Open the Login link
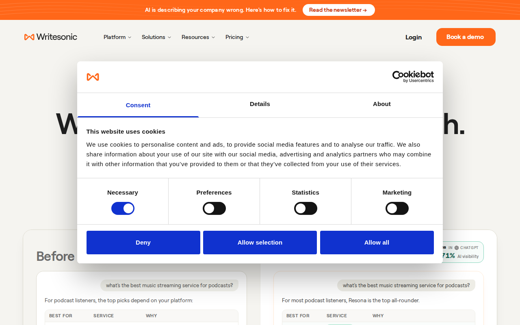This screenshot has width=520, height=325. (414, 37)
